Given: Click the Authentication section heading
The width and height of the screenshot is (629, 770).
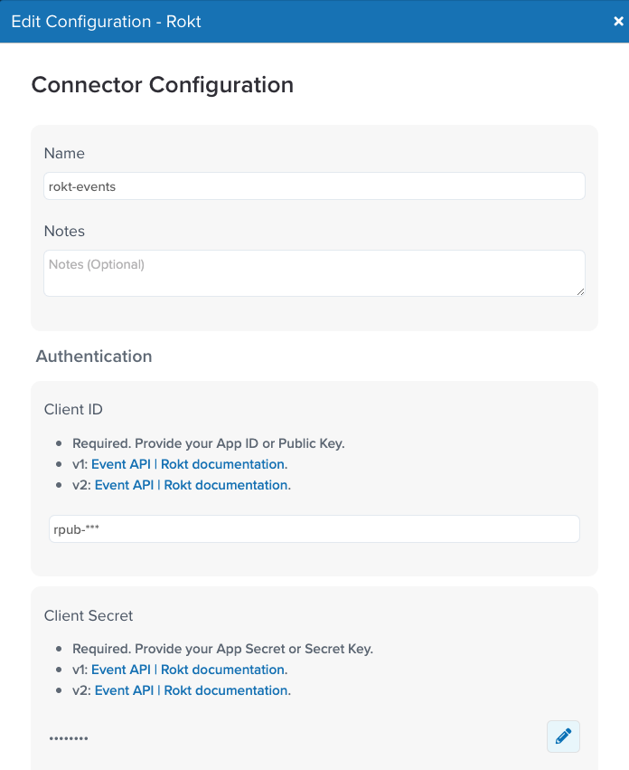Looking at the screenshot, I should 94,356.
